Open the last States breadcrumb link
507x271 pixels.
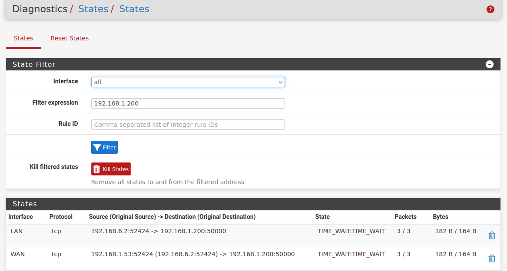134,9
